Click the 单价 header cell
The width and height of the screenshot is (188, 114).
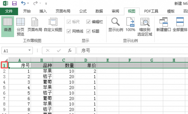[86, 65]
